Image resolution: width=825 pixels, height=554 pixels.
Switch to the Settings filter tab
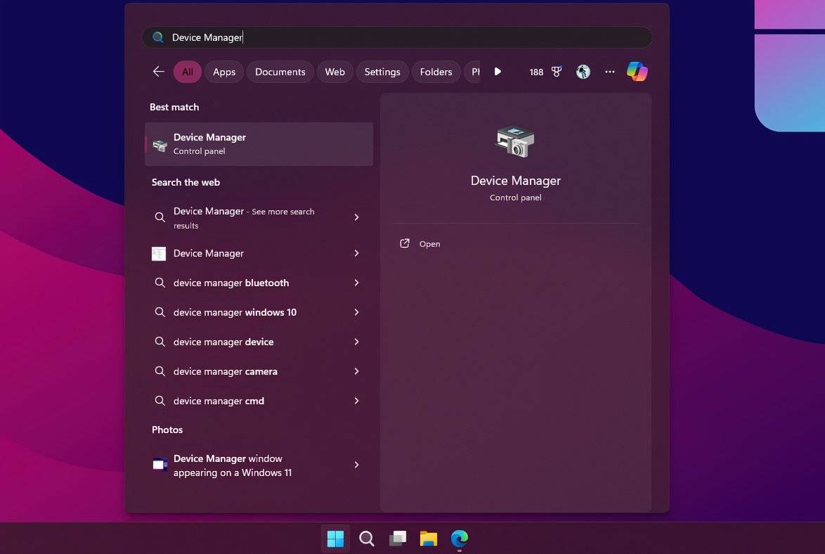point(382,72)
